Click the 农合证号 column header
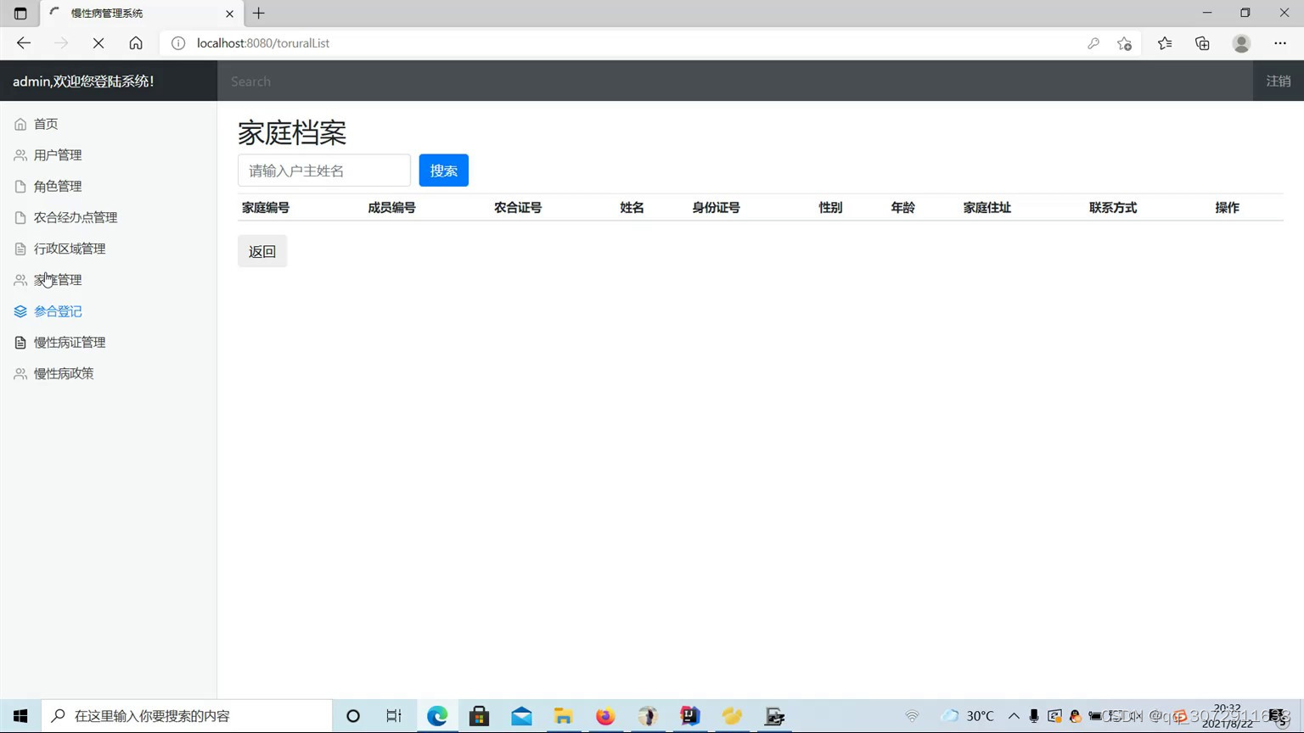This screenshot has width=1304, height=733. pos(518,208)
